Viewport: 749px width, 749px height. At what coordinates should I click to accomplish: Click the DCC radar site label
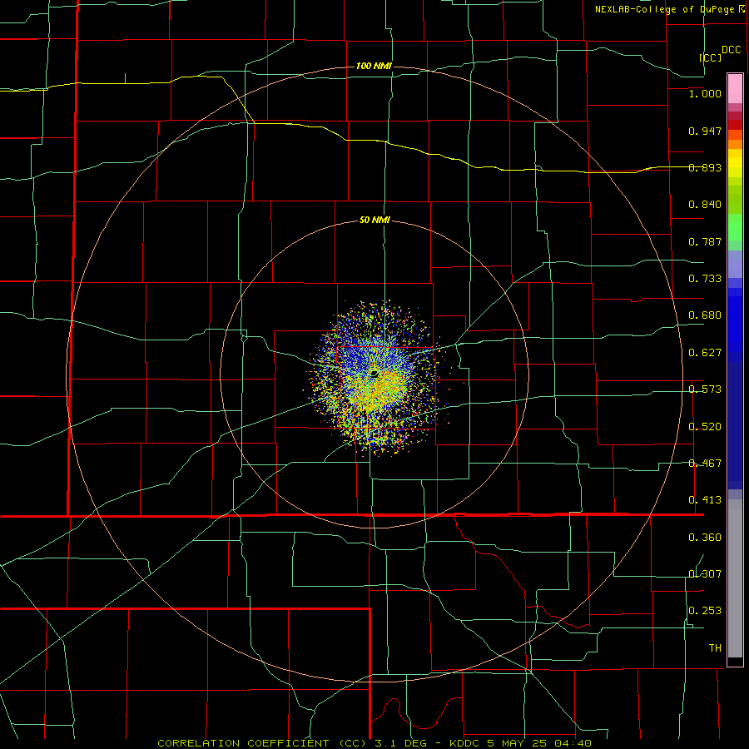pos(731,50)
